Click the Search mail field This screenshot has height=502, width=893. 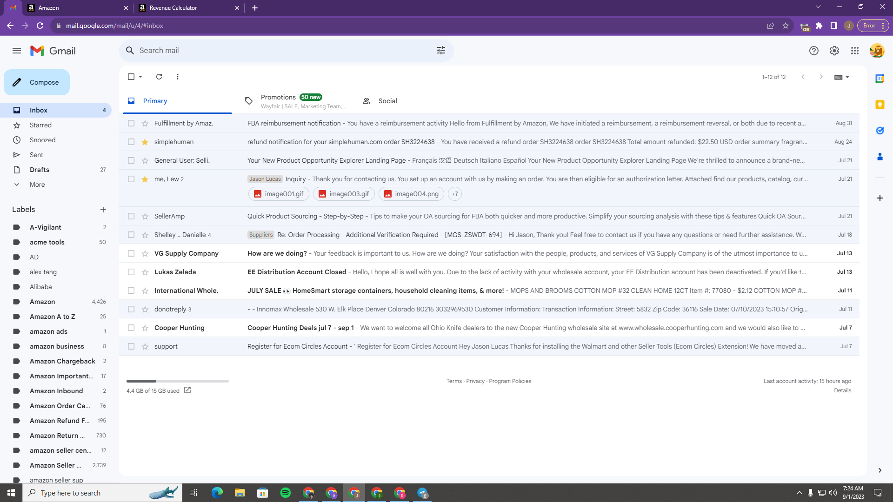286,50
